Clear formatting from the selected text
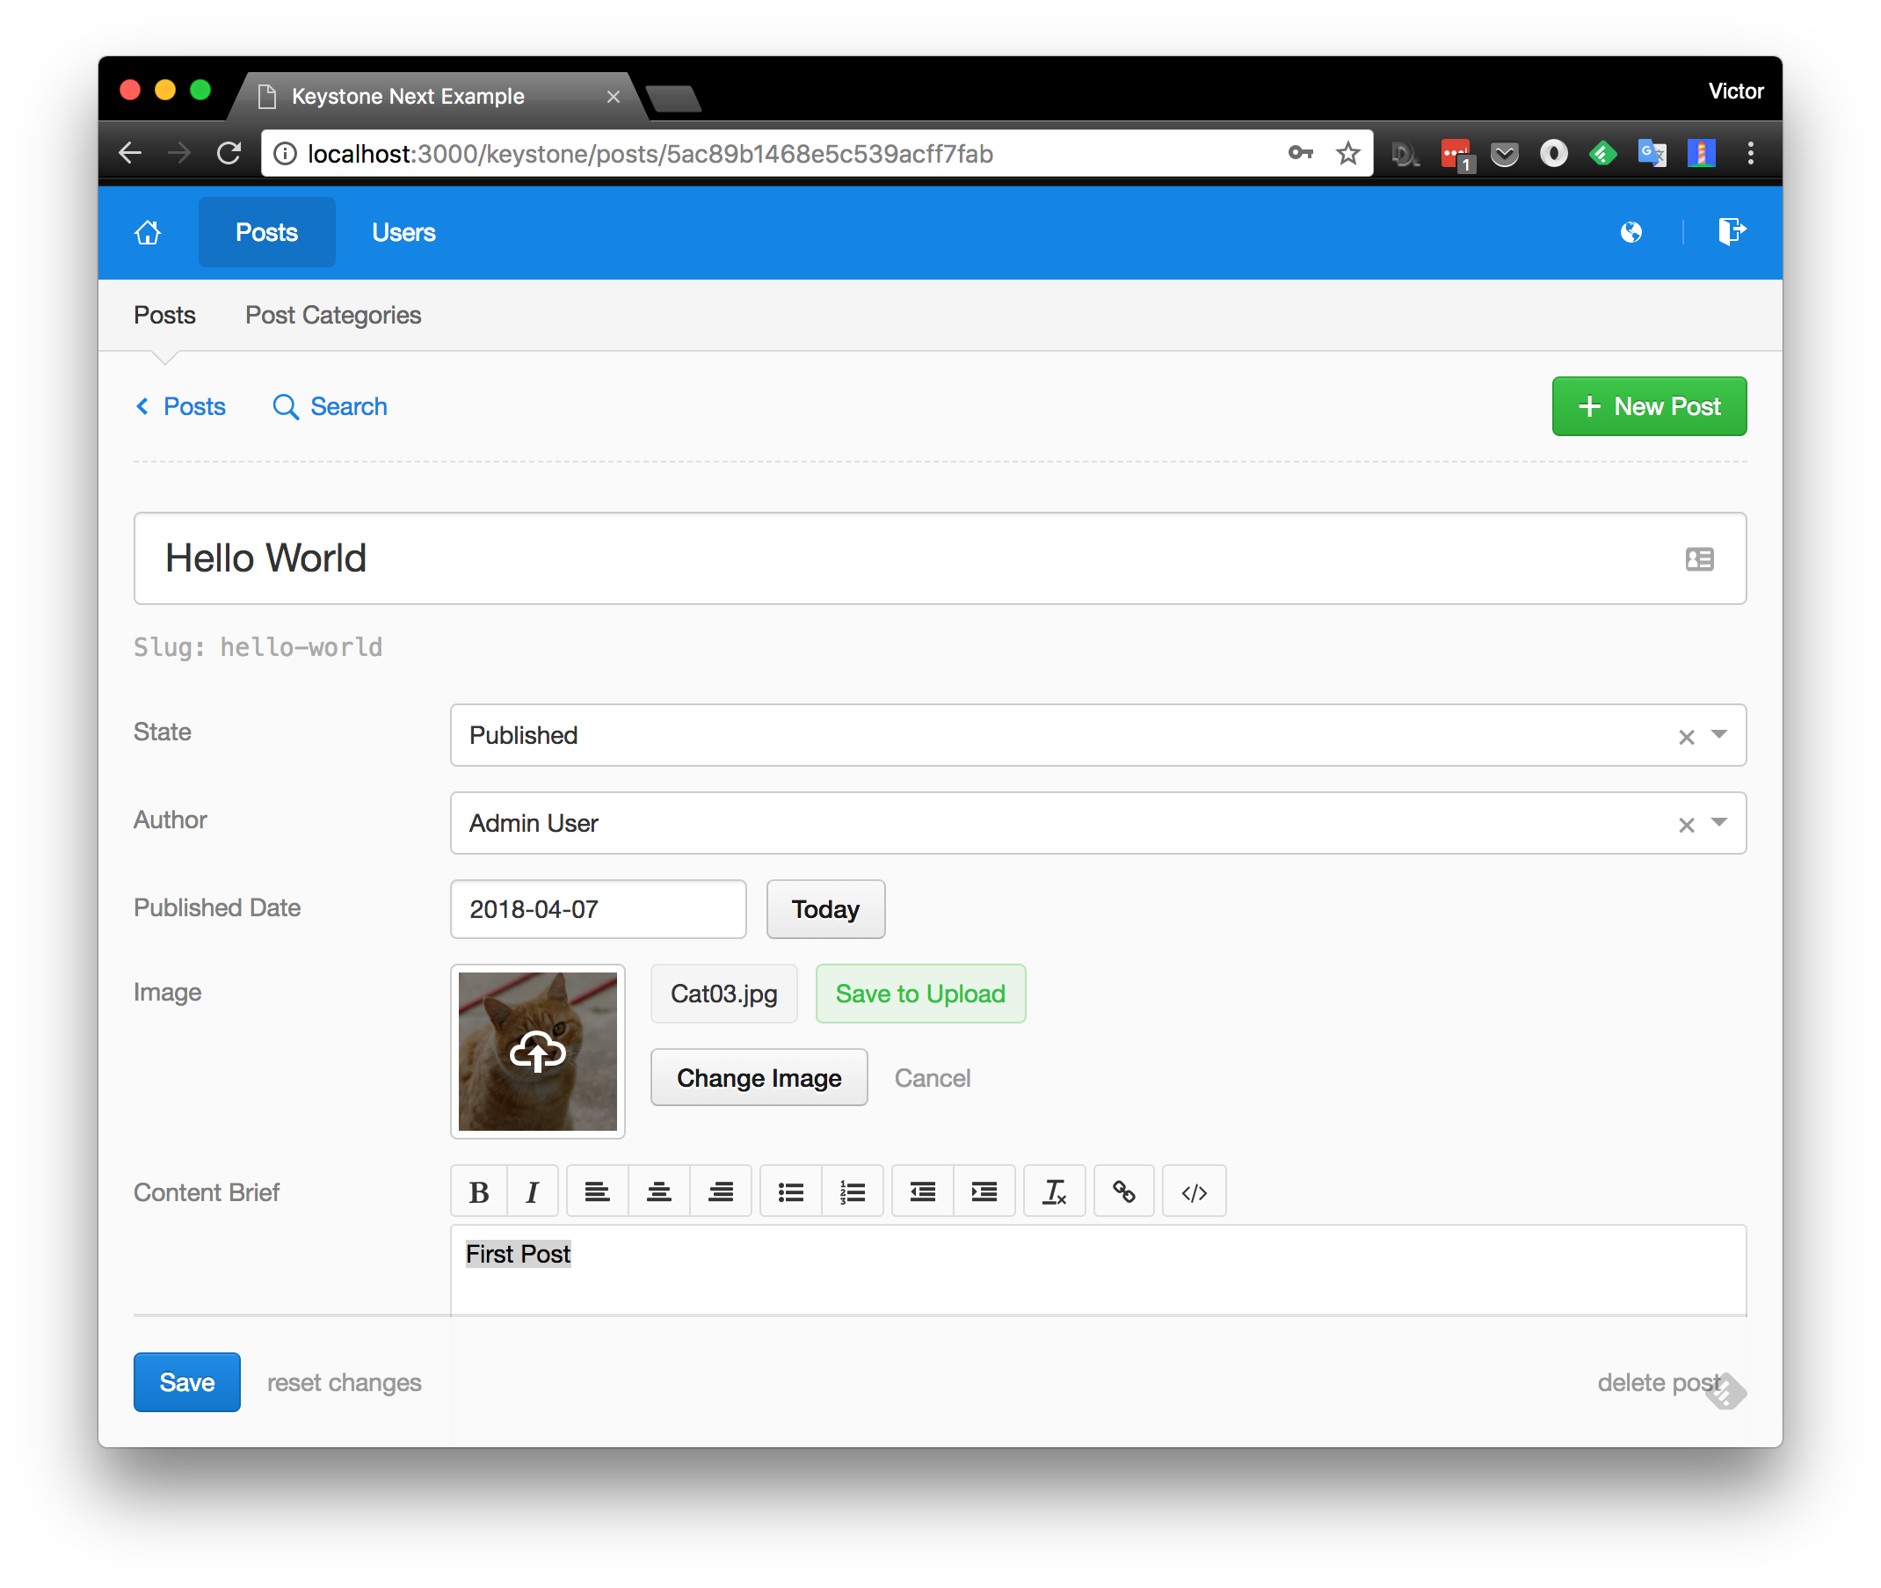 (1054, 1190)
